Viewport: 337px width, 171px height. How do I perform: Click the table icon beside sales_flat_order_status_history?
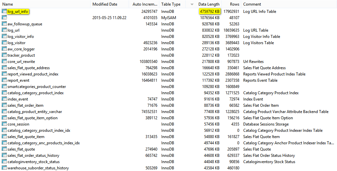click(x=4, y=155)
